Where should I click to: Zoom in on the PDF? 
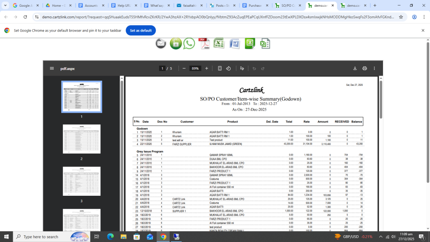[x=207, y=68]
